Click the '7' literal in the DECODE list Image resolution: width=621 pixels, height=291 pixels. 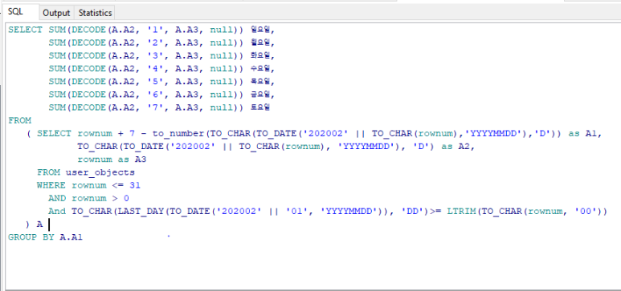(x=155, y=107)
